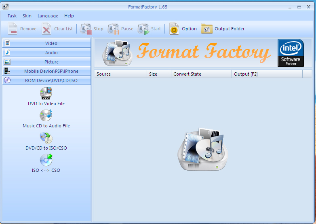Select the DVD/CD to ISO/CSO icon

pos(46,138)
